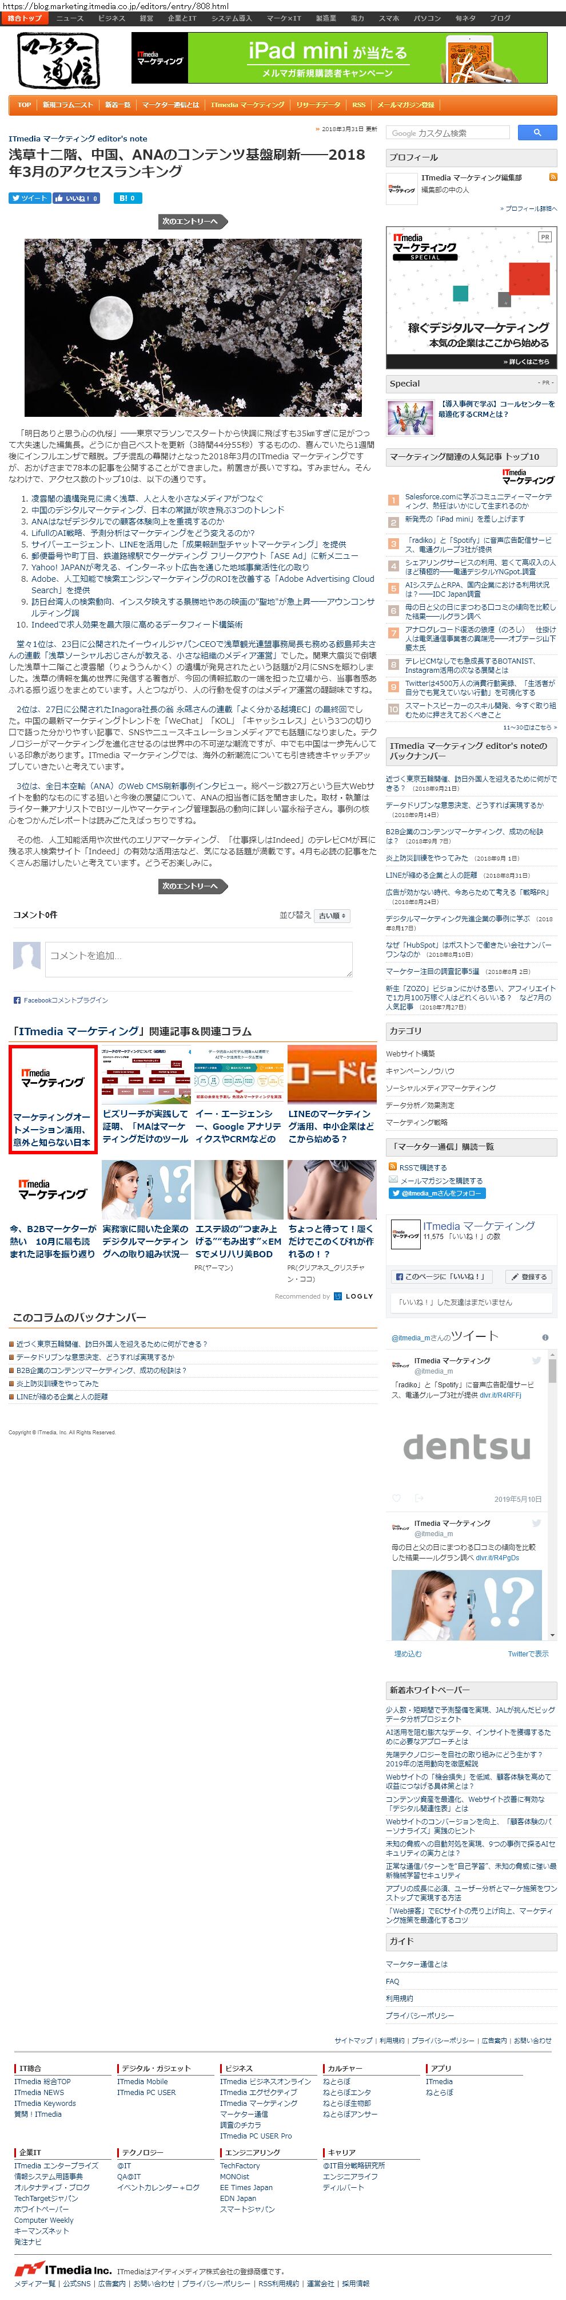Open the 古い順 comment sort dropdown
Image resolution: width=566 pixels, height=2300 pixels.
coord(333,915)
